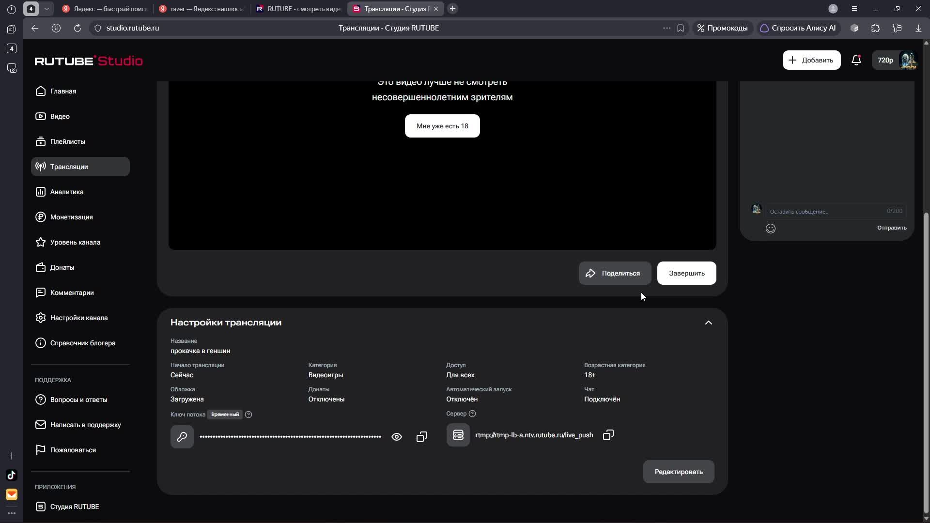Show the stream key with eye icon

tap(397, 437)
